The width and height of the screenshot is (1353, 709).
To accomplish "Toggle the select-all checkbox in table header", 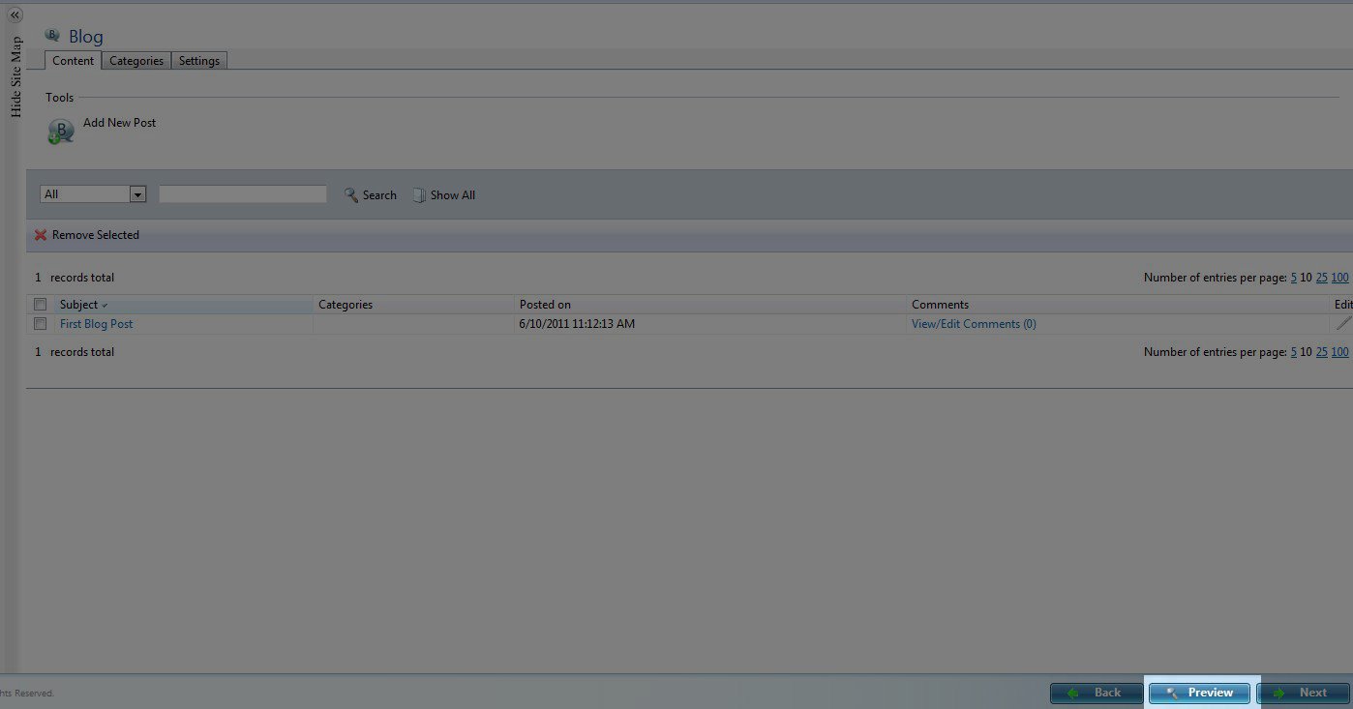I will tap(41, 305).
